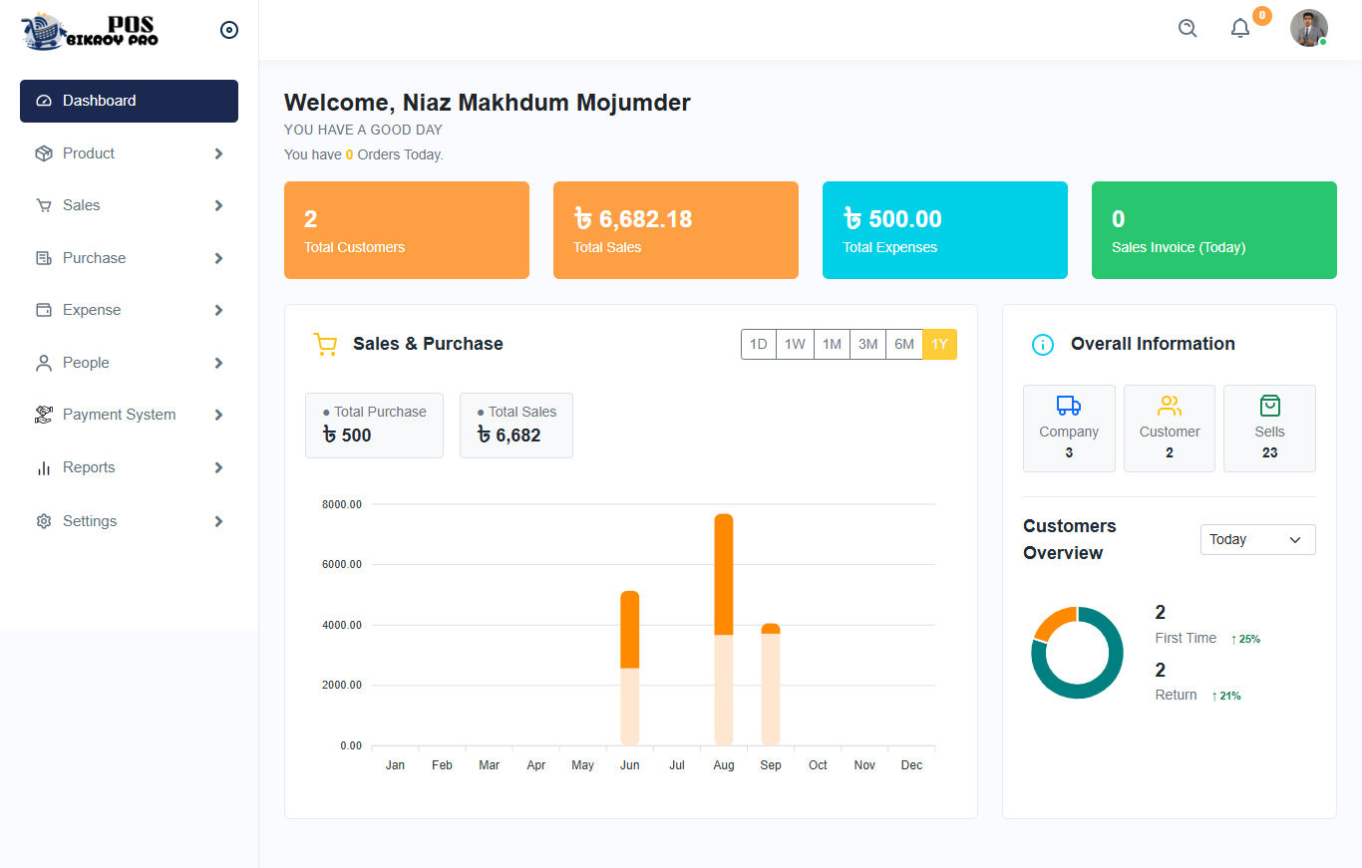Open the Dashboard menu item
This screenshot has height=868, width=1362.
(129, 101)
